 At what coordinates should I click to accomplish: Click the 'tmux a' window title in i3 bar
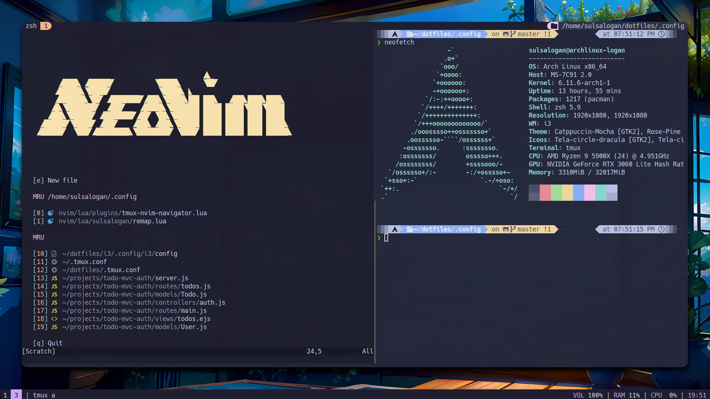[44, 395]
